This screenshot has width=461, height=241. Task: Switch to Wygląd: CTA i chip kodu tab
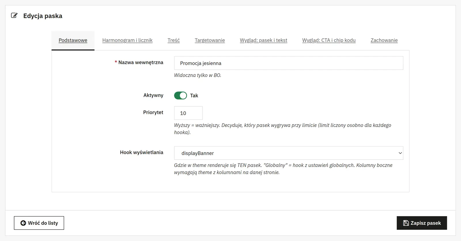(329, 40)
